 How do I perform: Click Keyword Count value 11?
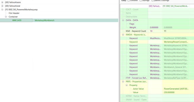(165, 31)
